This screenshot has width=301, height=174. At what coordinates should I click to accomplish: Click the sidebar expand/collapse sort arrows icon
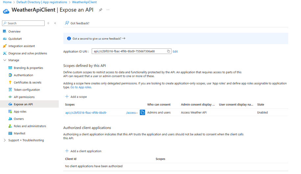pyautogui.click(x=48, y=23)
